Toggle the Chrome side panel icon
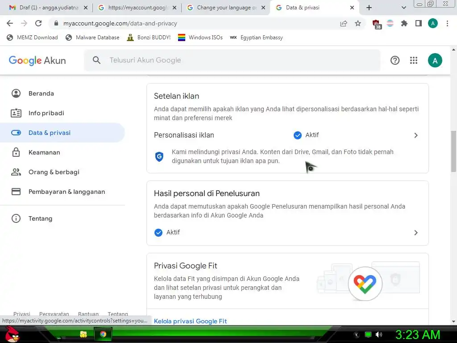Image resolution: width=457 pixels, height=343 pixels. pyautogui.click(x=419, y=23)
